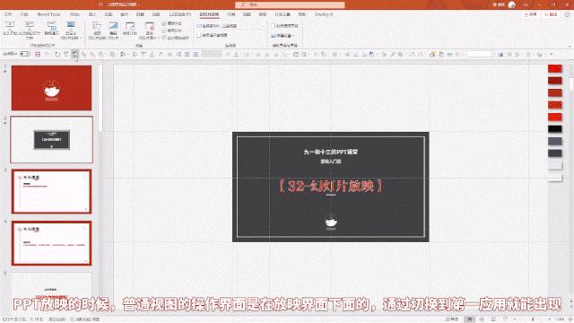574x323 pixels.
Task: Click the highlighted From Beginning quick access icon
Action: point(74,54)
